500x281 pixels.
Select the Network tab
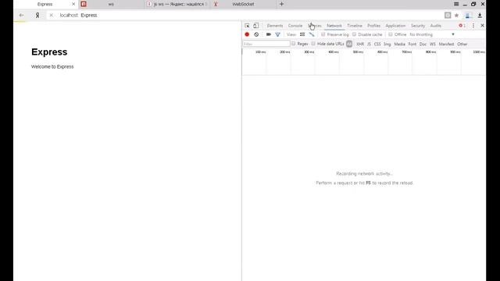(334, 26)
